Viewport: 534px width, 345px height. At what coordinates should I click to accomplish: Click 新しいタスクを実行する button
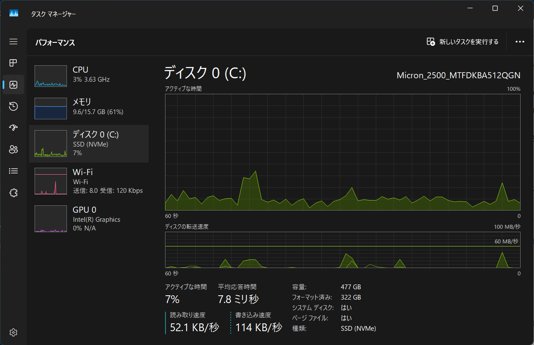(x=462, y=42)
